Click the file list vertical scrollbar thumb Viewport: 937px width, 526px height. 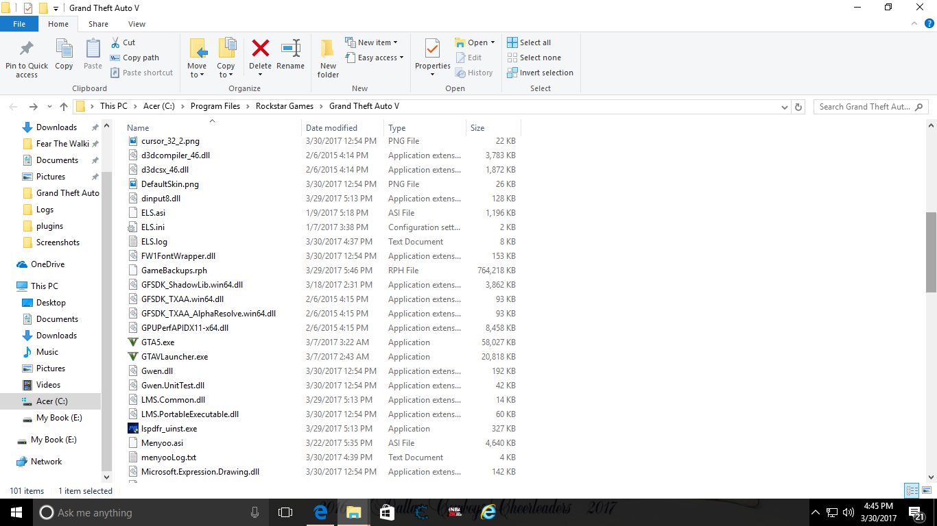coord(931,252)
